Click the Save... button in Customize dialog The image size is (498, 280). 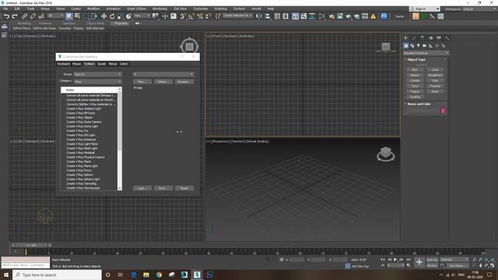pyautogui.click(x=163, y=188)
